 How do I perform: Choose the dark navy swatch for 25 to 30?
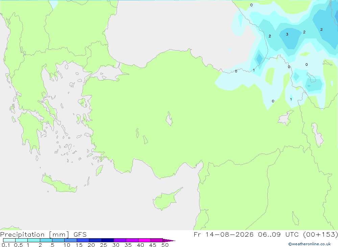[x=107, y=240]
